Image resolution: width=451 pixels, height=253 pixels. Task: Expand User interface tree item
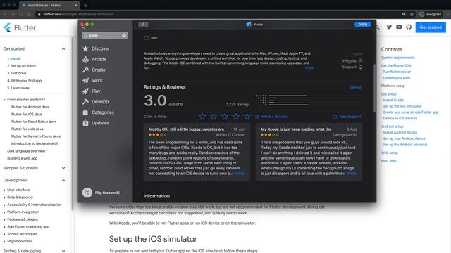point(4,190)
